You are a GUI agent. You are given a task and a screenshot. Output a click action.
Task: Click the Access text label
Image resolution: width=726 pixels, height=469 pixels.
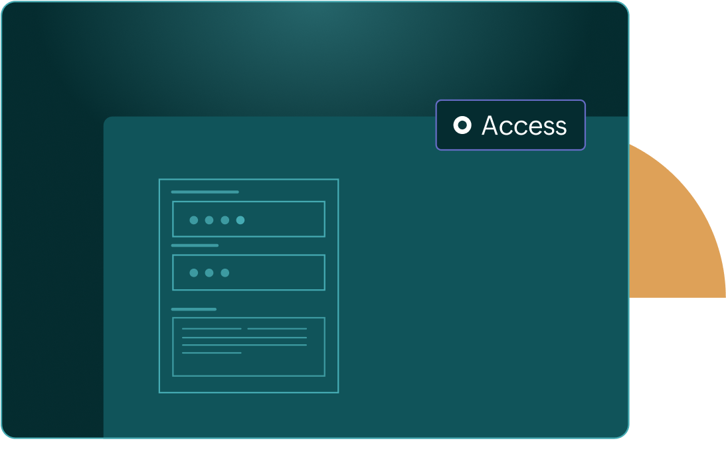[x=524, y=125]
